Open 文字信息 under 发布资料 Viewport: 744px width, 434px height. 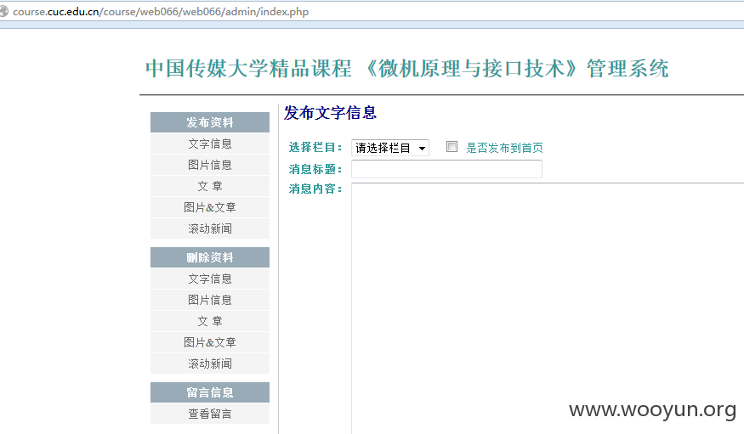coord(210,144)
